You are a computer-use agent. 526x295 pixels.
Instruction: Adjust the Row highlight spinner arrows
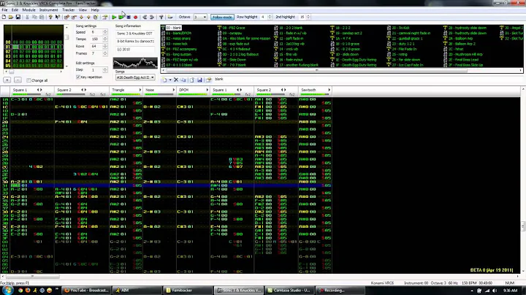270,17
